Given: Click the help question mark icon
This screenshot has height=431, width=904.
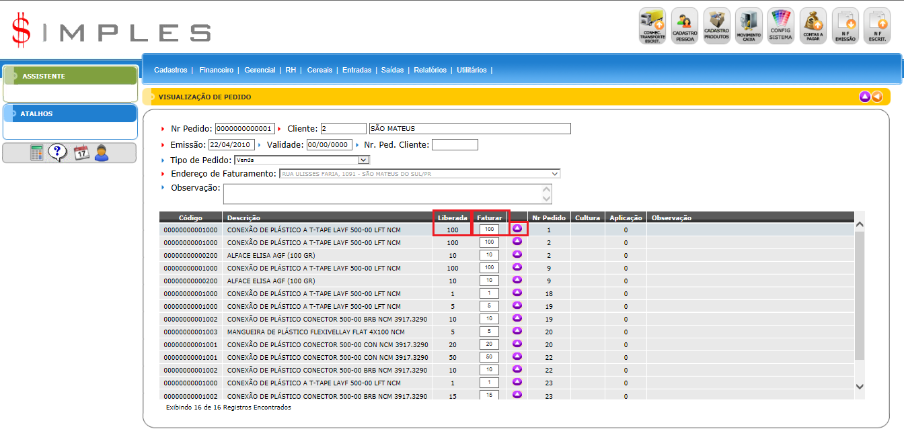Looking at the screenshot, I should pos(58,153).
